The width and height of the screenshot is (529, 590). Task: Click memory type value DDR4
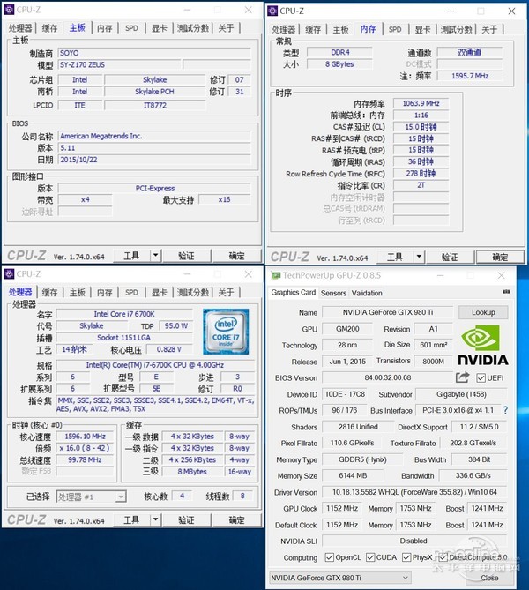[x=339, y=52]
